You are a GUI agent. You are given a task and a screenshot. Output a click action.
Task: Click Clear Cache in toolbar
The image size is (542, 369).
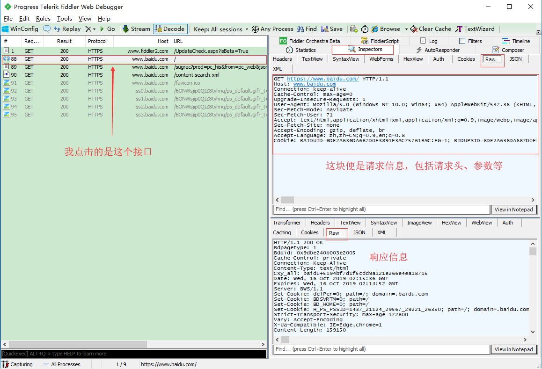pos(431,29)
